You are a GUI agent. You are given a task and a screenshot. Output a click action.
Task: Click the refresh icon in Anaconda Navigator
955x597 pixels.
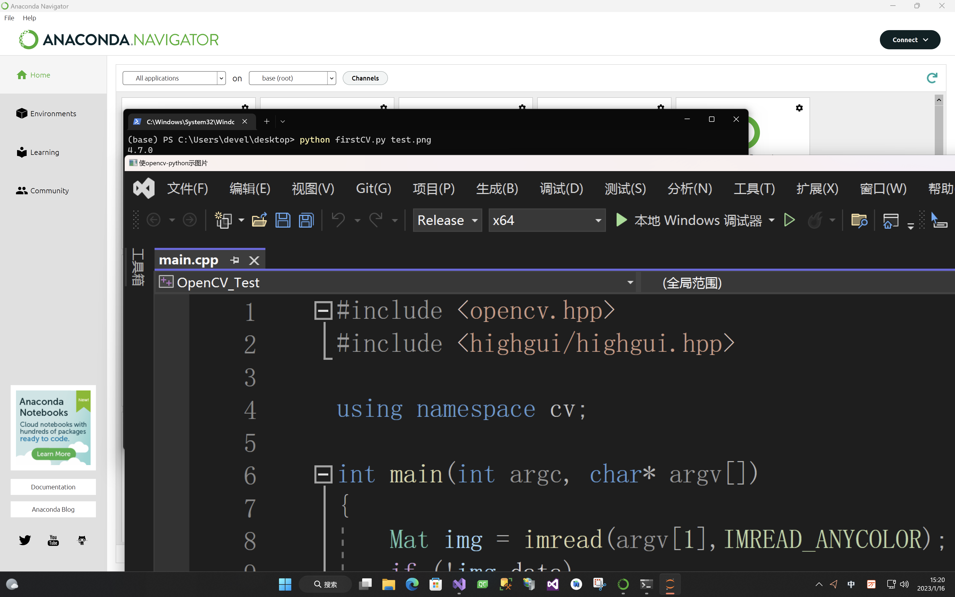(932, 78)
